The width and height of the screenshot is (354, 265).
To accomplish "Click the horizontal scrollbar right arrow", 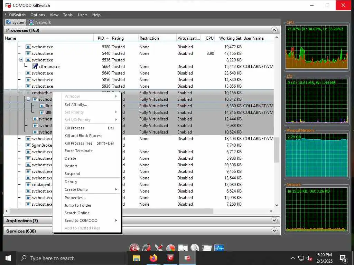I will pos(271,211).
